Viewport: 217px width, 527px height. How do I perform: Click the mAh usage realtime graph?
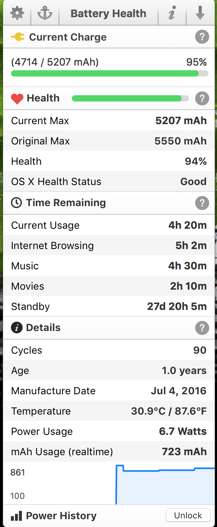[x=109, y=483]
